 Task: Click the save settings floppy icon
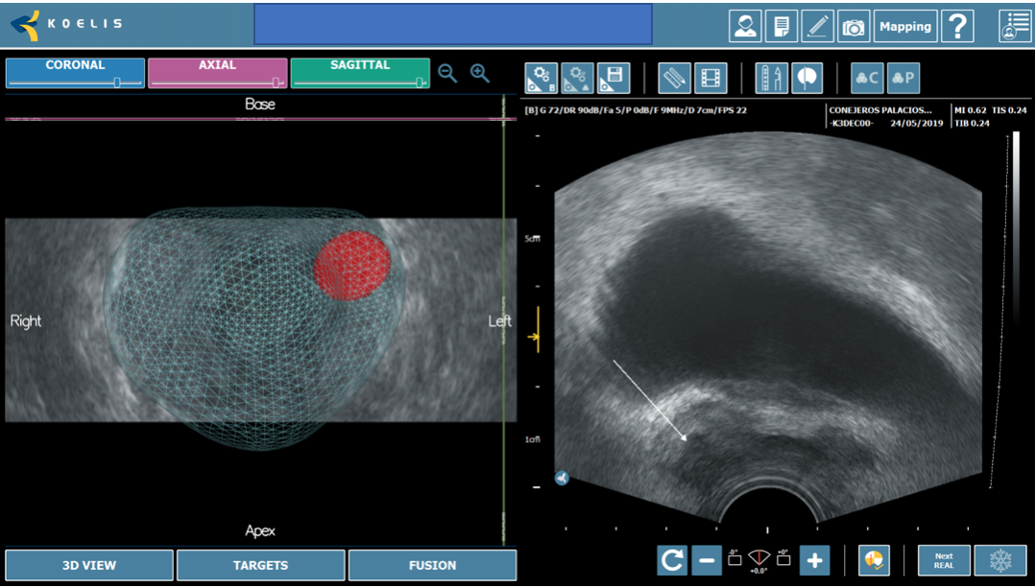pyautogui.click(x=614, y=78)
